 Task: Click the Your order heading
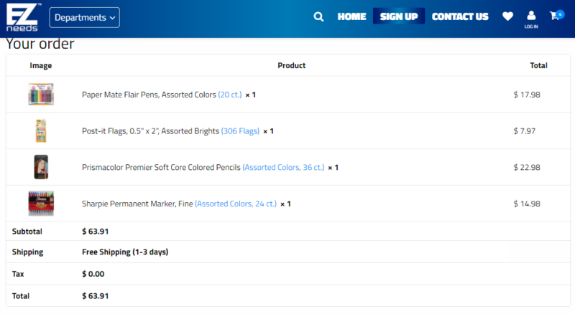pyautogui.click(x=40, y=44)
